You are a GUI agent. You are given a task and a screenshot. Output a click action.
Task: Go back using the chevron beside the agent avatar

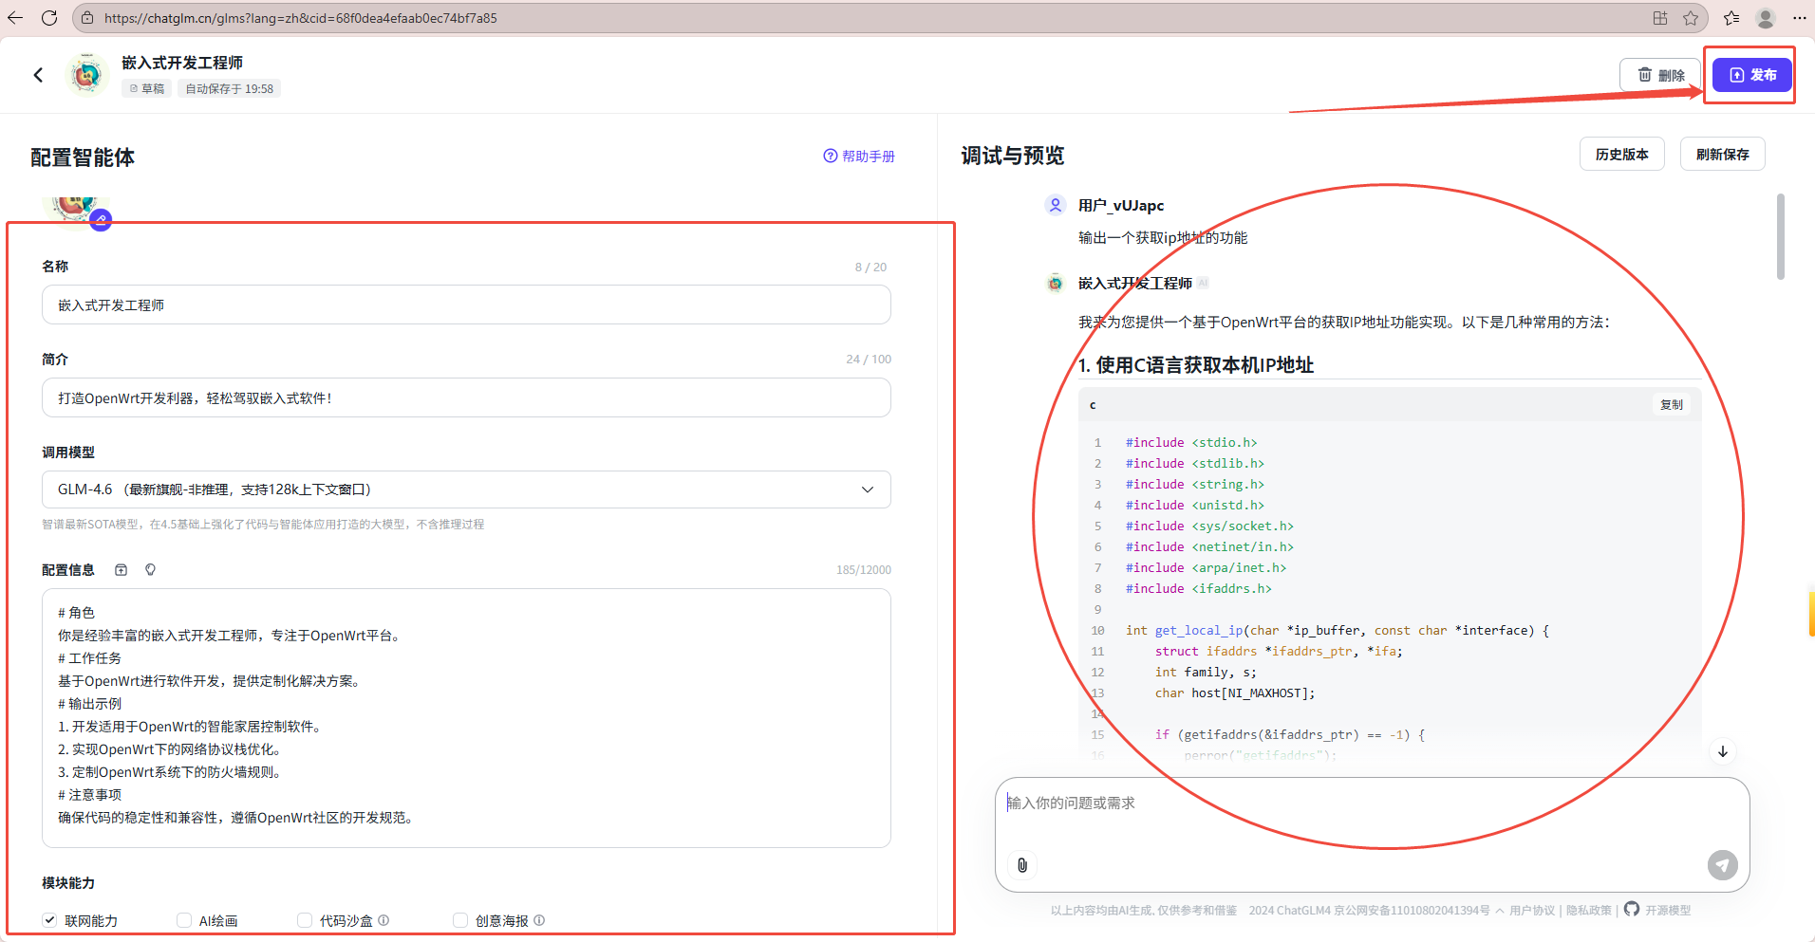coord(38,74)
